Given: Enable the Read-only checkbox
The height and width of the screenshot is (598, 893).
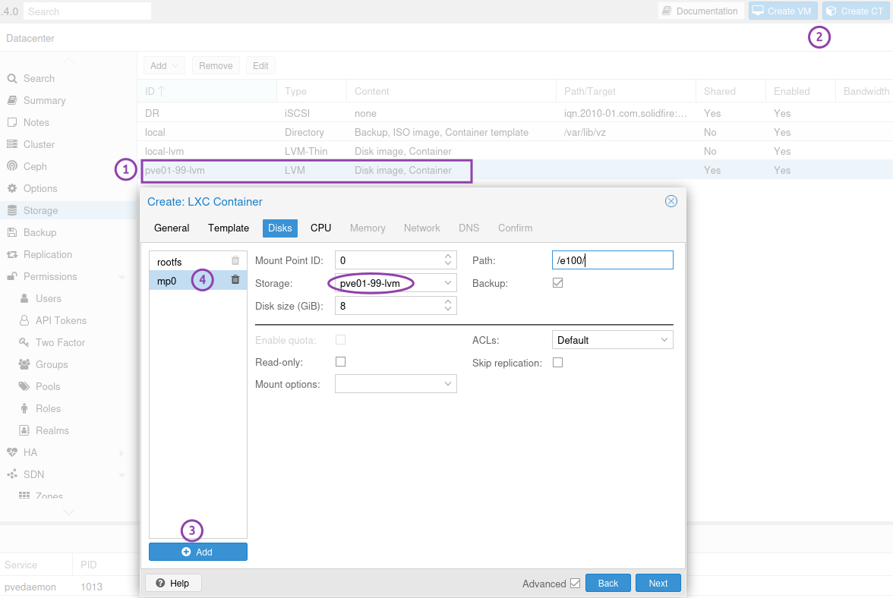Looking at the screenshot, I should pyautogui.click(x=340, y=362).
